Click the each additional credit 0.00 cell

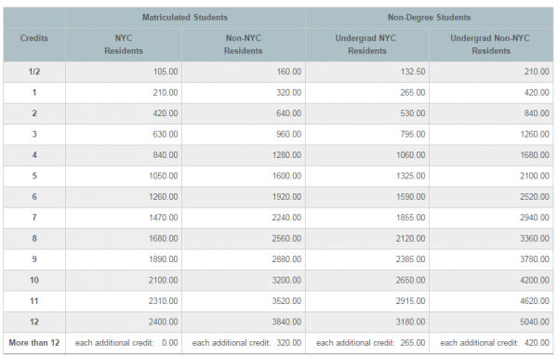click(124, 343)
